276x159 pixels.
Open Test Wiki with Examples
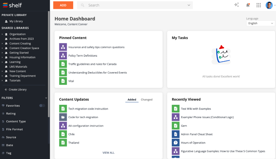(x=196, y=109)
